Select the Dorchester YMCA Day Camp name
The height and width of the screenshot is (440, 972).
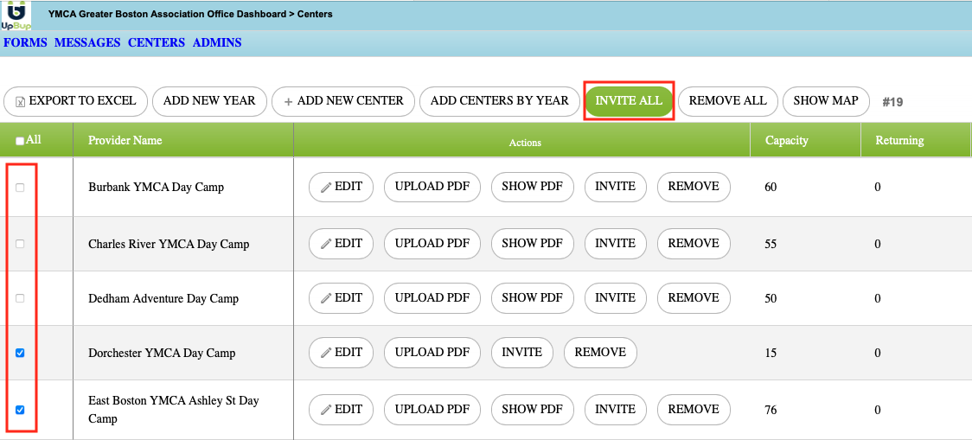point(162,354)
